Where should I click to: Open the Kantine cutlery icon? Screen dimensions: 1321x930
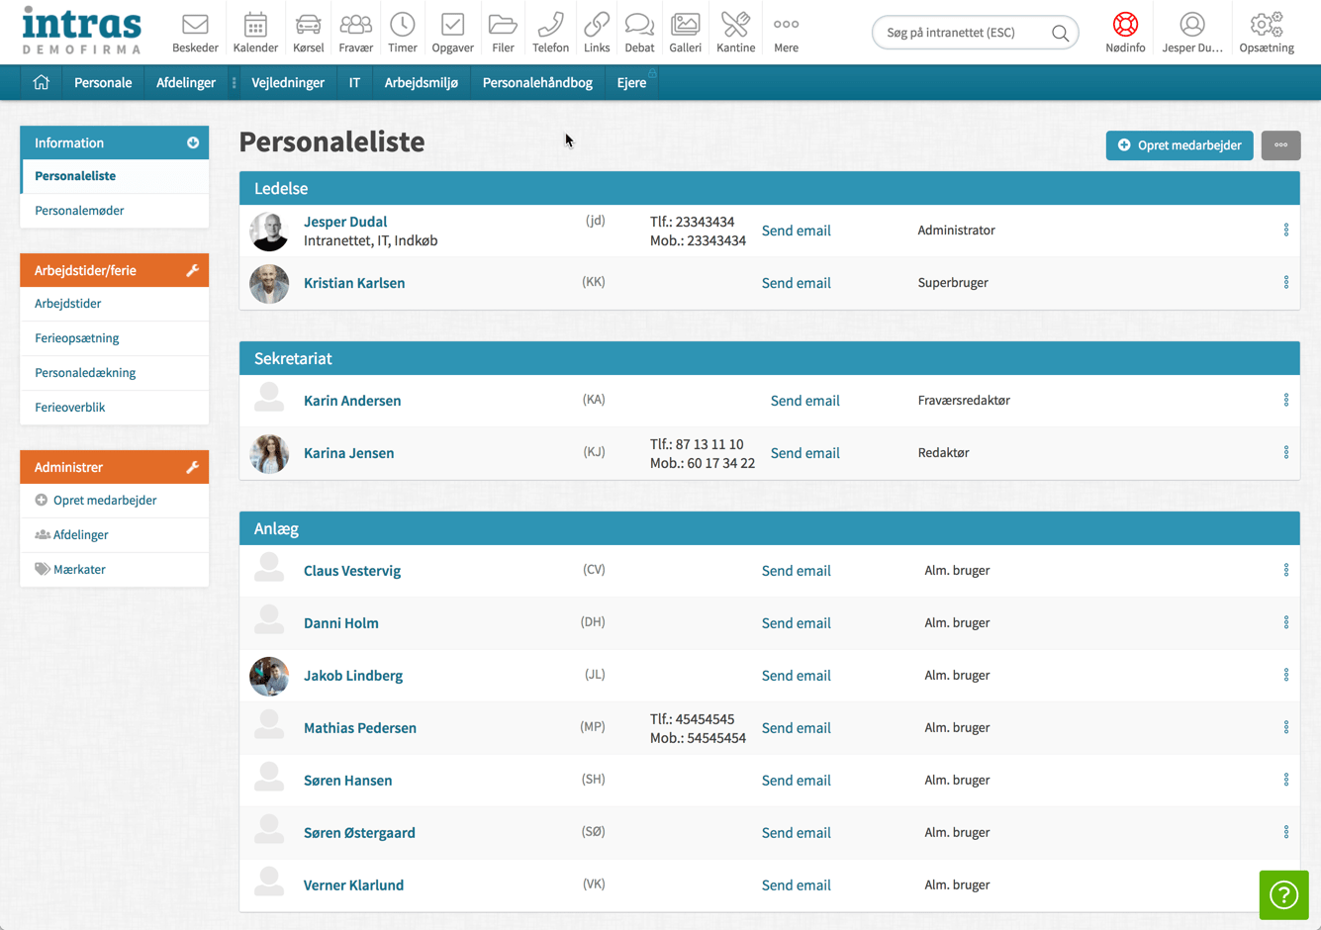click(x=735, y=25)
